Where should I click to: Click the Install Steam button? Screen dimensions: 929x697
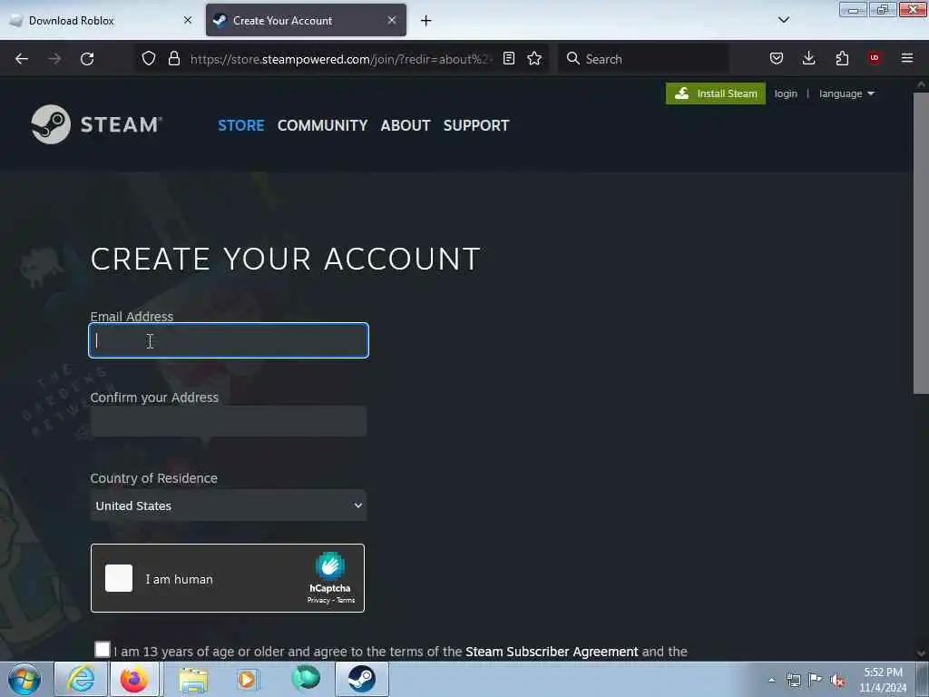coord(716,93)
